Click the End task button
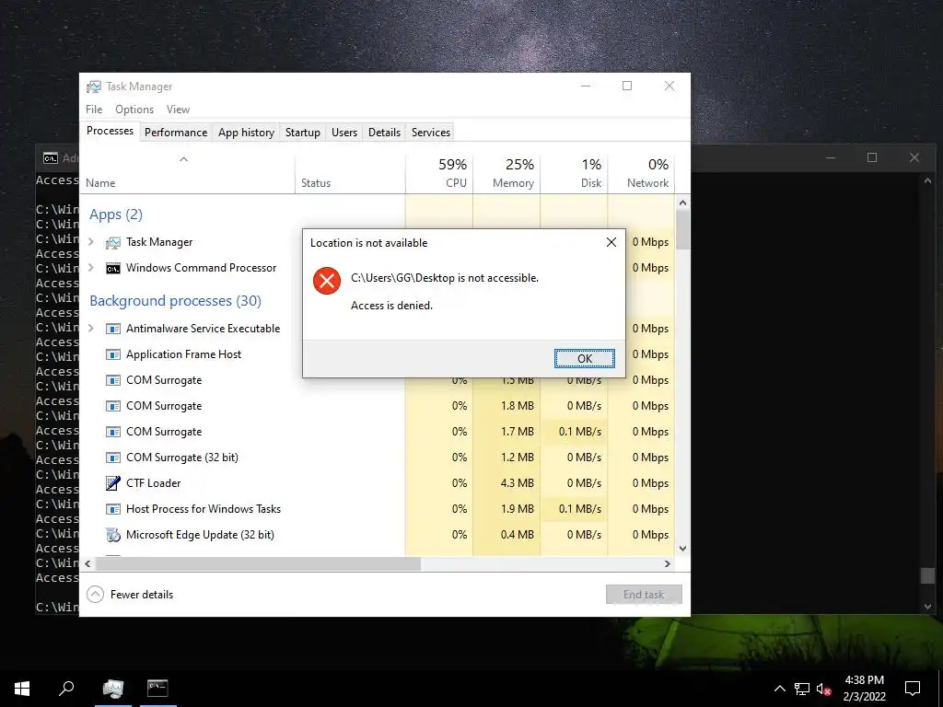 pyautogui.click(x=644, y=595)
